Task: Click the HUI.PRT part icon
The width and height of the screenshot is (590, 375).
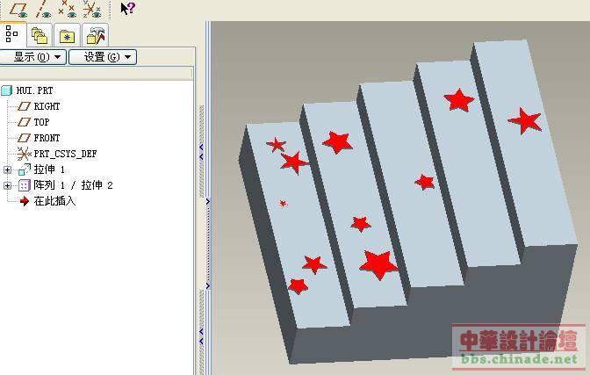Action: click(7, 90)
